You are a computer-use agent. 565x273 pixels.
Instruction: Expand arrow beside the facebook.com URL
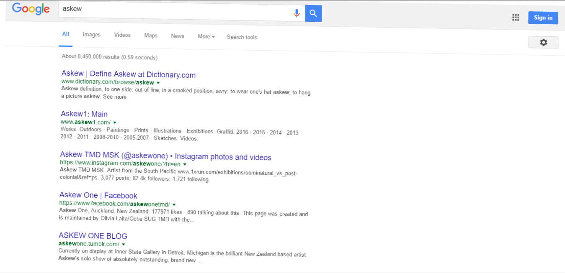174,205
